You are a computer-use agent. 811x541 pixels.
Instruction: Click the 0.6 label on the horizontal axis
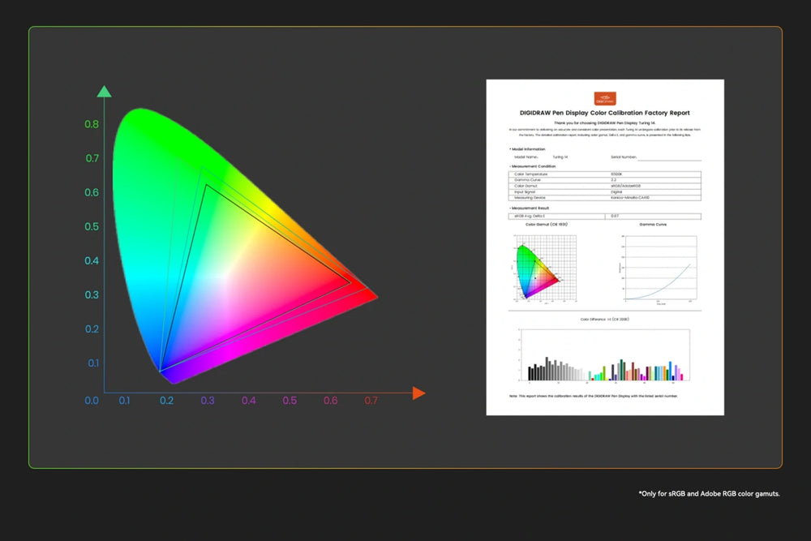[331, 401]
